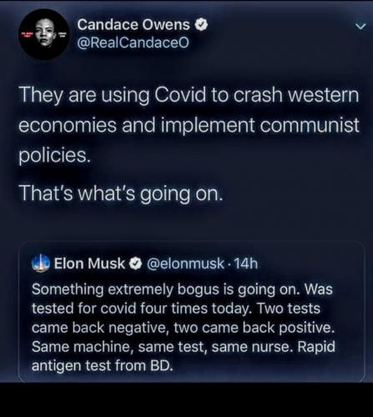Visit the @RealCandaceO handle
This screenshot has width=373, height=417.
[x=133, y=43]
